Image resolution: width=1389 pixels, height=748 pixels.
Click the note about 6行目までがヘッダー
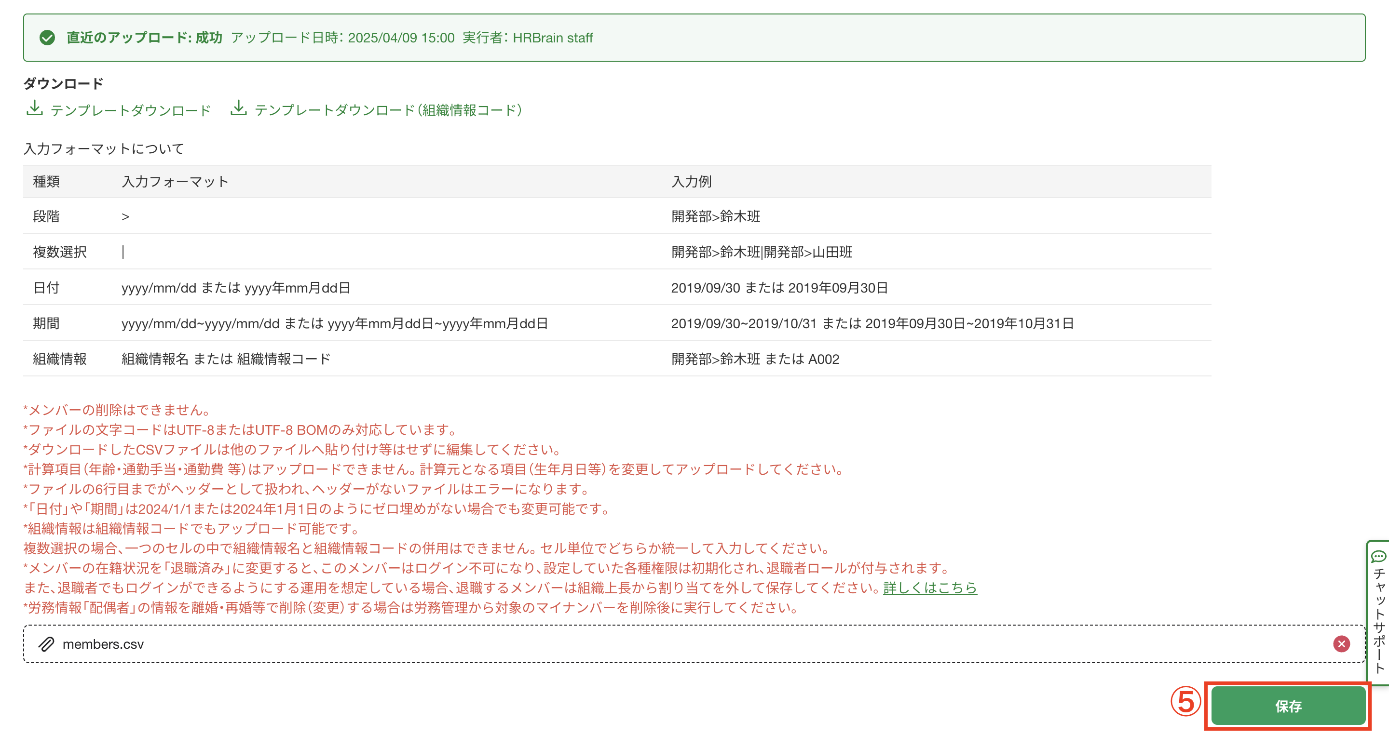[307, 489]
